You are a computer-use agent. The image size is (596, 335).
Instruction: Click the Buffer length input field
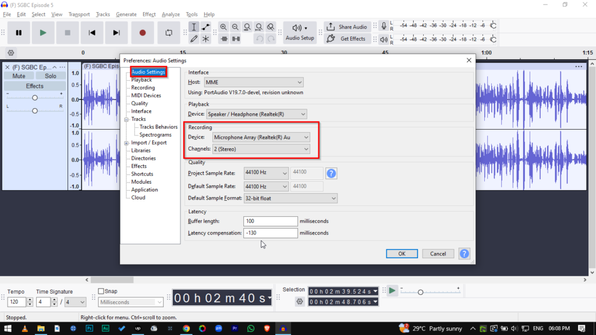271,222
